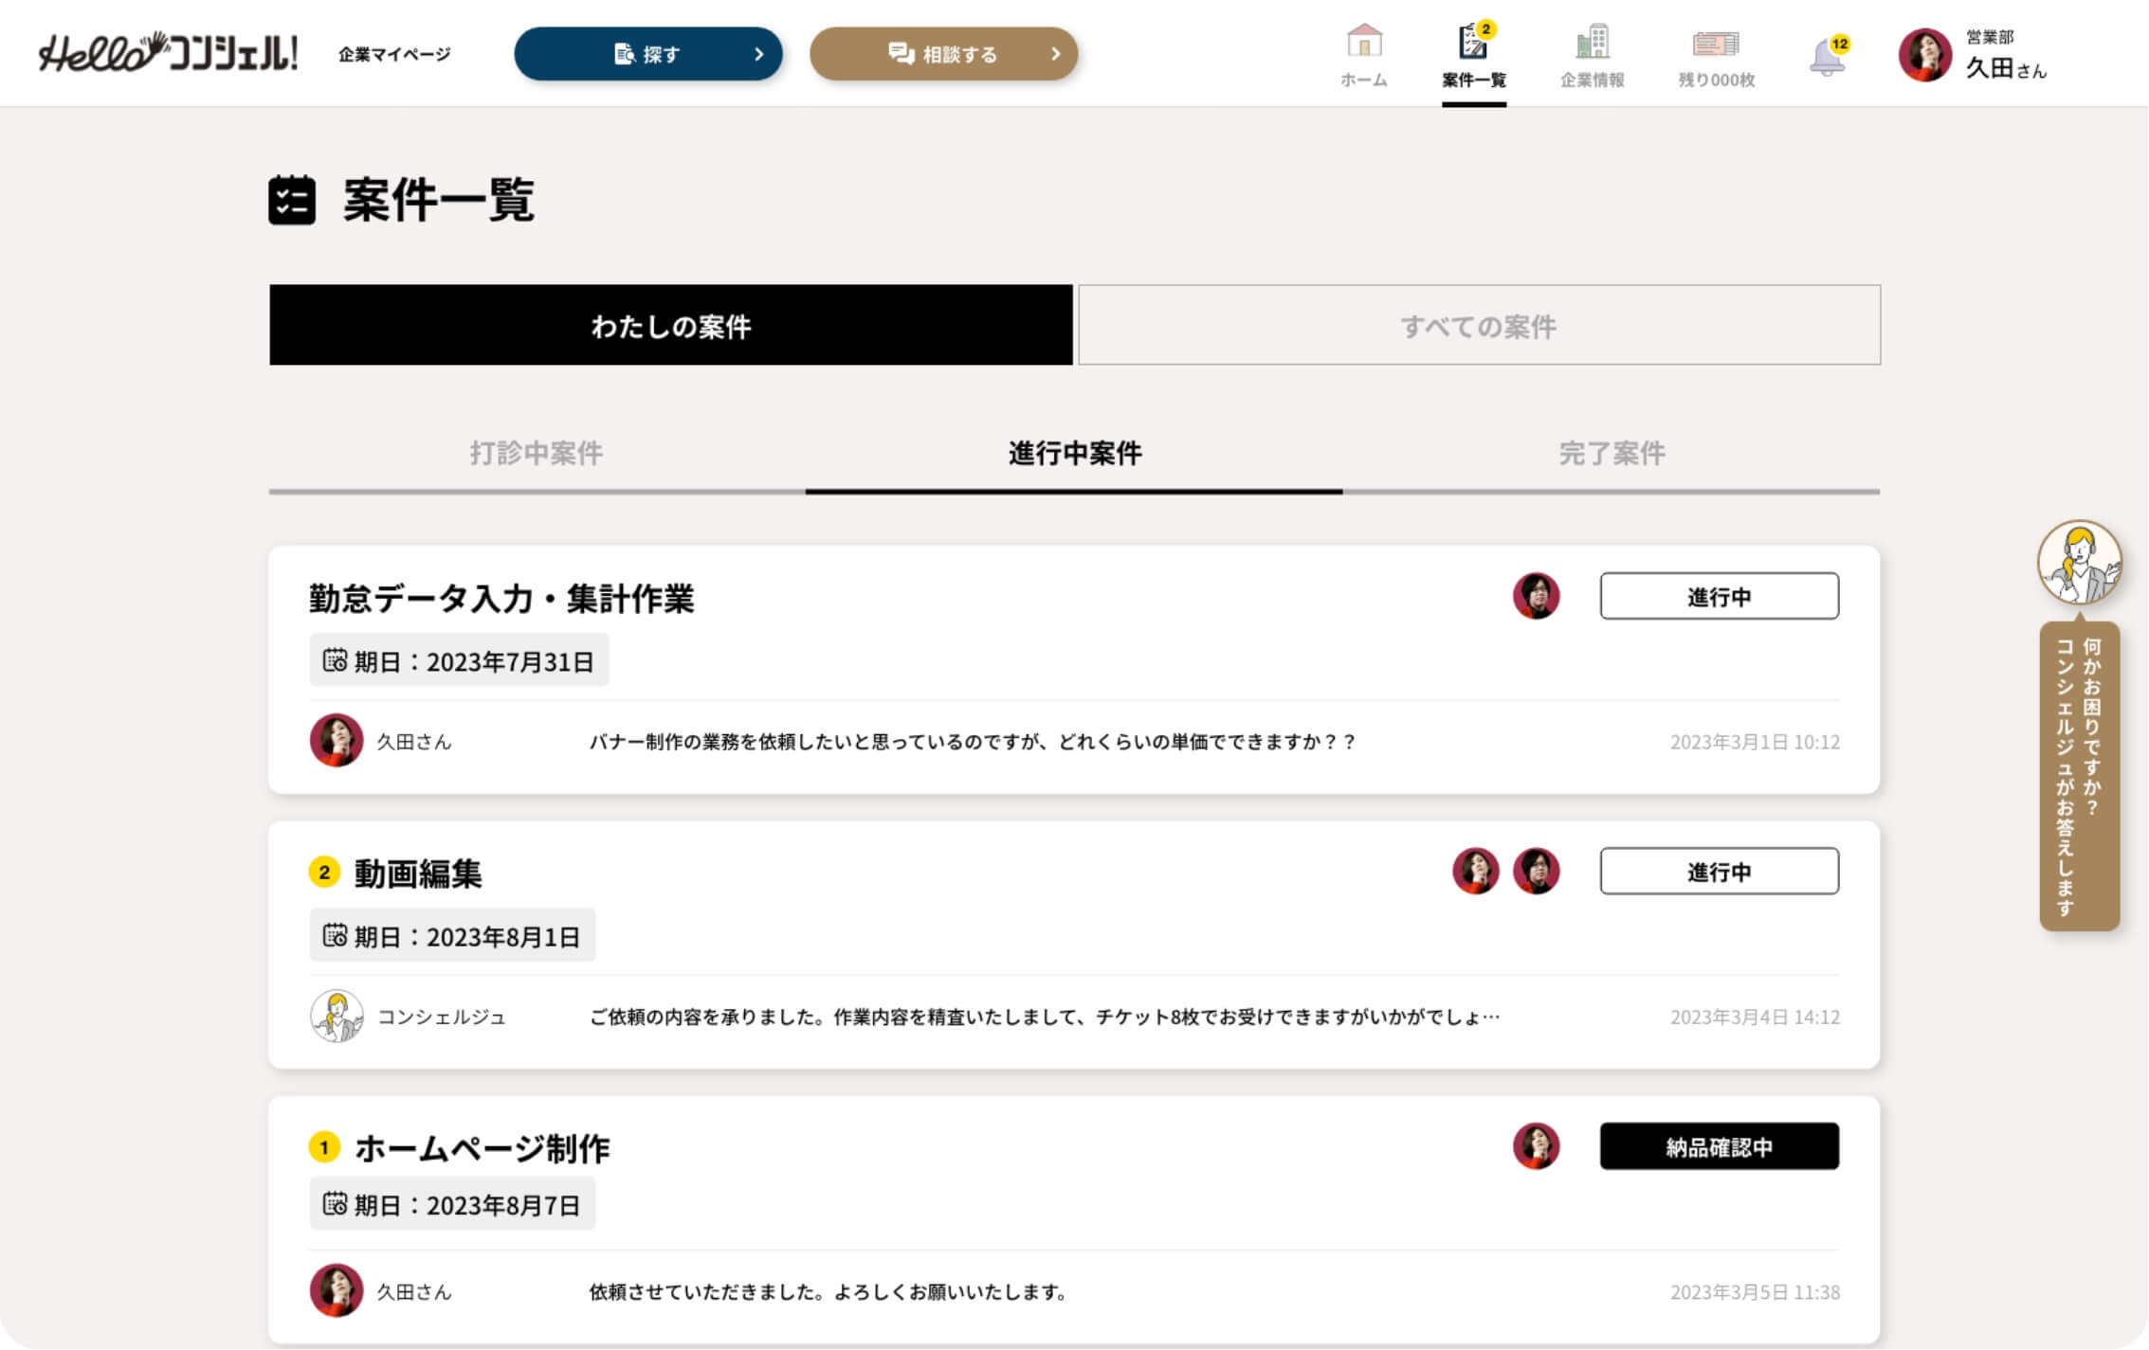Click 進行中 status button on 勤怠データ入力

coord(1719,597)
